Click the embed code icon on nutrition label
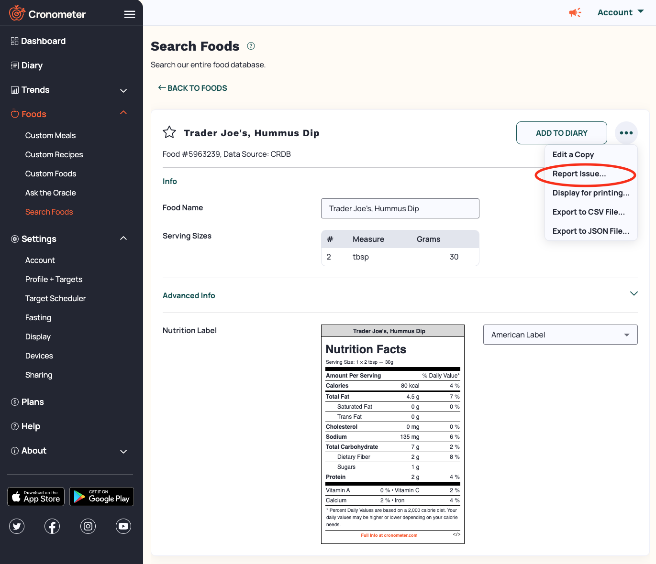This screenshot has height=564, width=656. [x=456, y=534]
